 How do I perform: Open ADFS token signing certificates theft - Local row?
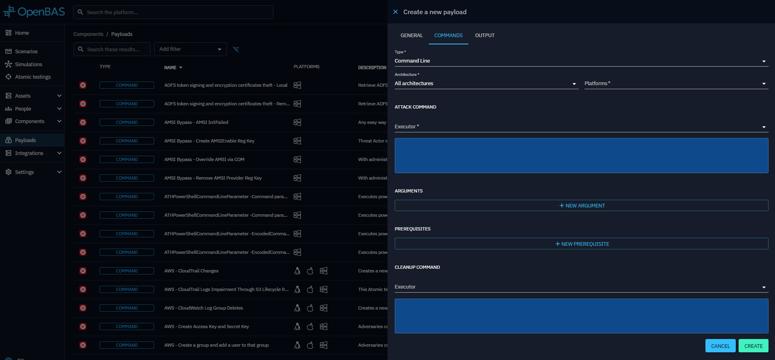pos(231,85)
